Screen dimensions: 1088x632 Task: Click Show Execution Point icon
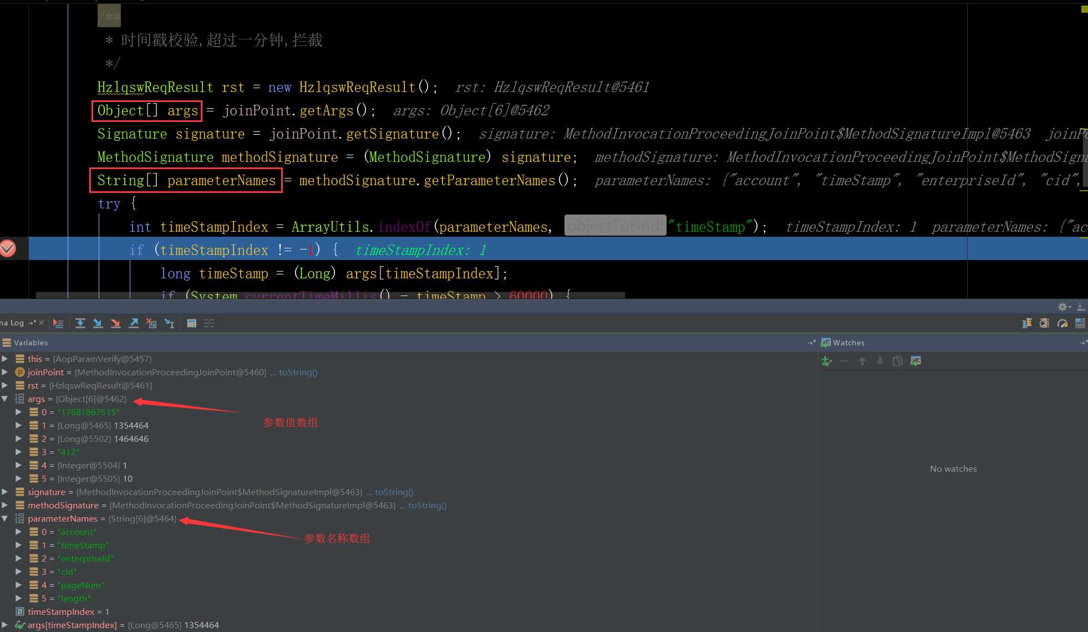coord(58,323)
